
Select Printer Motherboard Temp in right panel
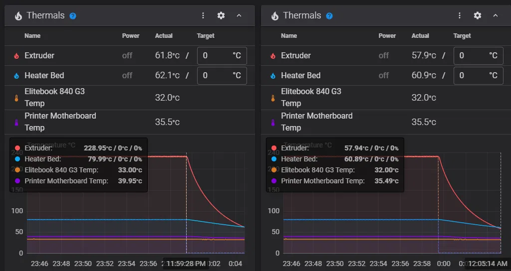point(317,122)
